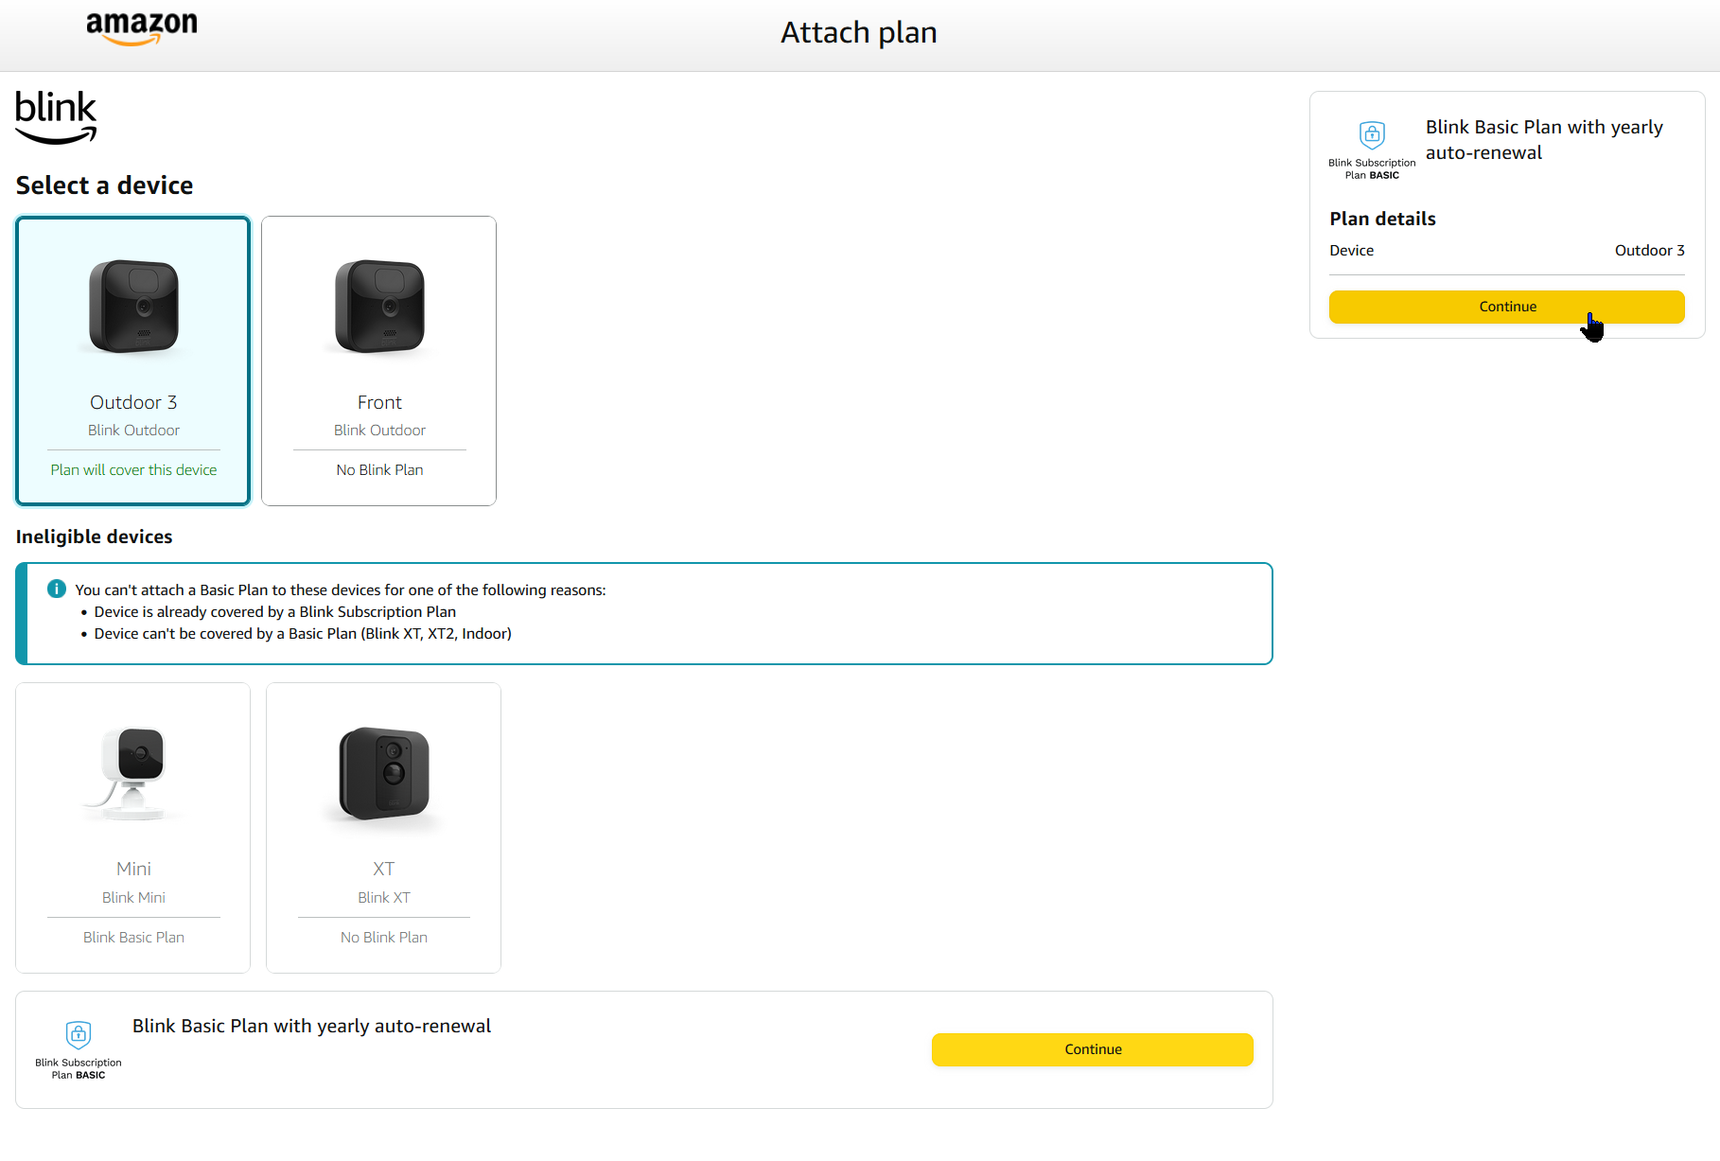
Task: Click the 'Blink XT' subtitle
Action: click(384, 897)
